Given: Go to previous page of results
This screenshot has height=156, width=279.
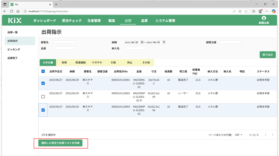Looking at the screenshot, I should (x=265, y=135).
